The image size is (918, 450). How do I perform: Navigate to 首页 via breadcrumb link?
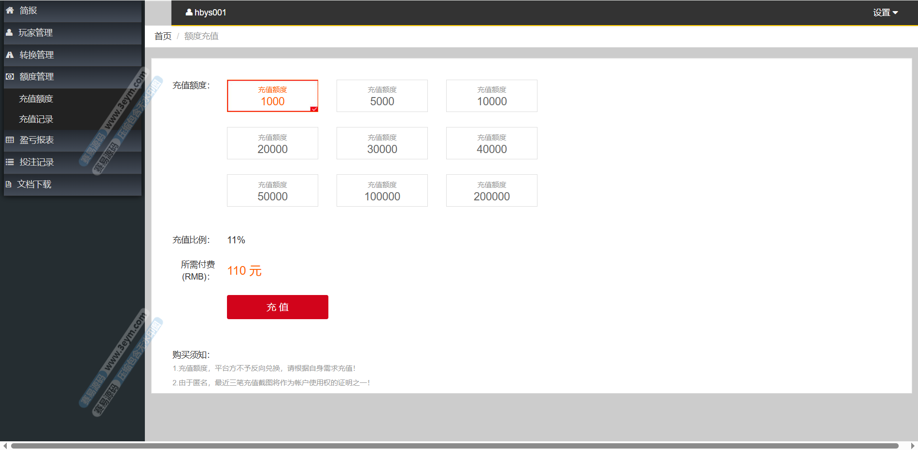click(x=163, y=36)
